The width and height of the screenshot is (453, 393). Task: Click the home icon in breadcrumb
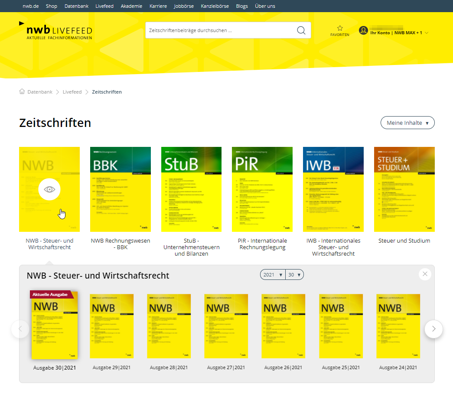pos(22,92)
